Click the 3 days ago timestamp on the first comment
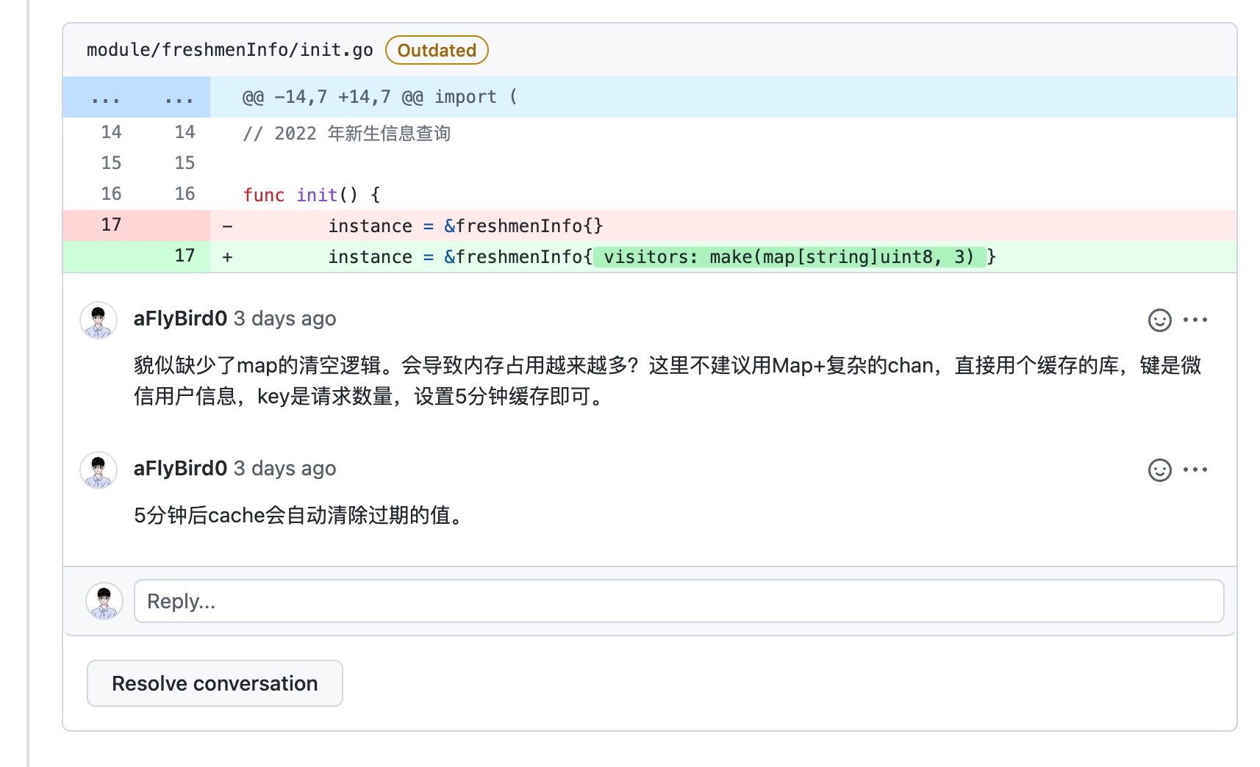1260x767 pixels. pyautogui.click(x=284, y=318)
